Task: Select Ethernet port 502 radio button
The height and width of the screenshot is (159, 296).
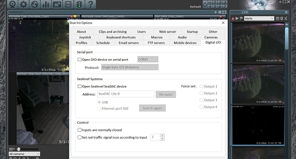Action: click(x=99, y=108)
